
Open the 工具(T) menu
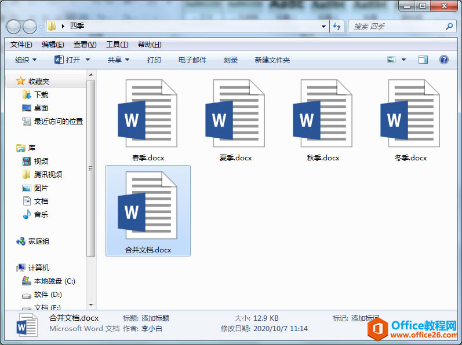(117, 45)
